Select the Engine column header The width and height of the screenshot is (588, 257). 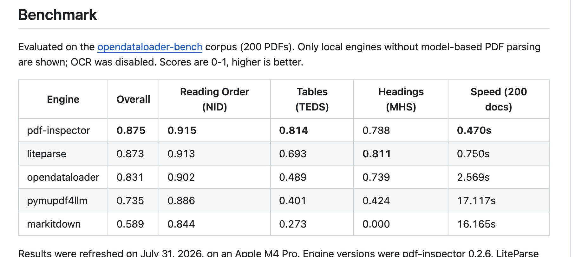point(63,99)
